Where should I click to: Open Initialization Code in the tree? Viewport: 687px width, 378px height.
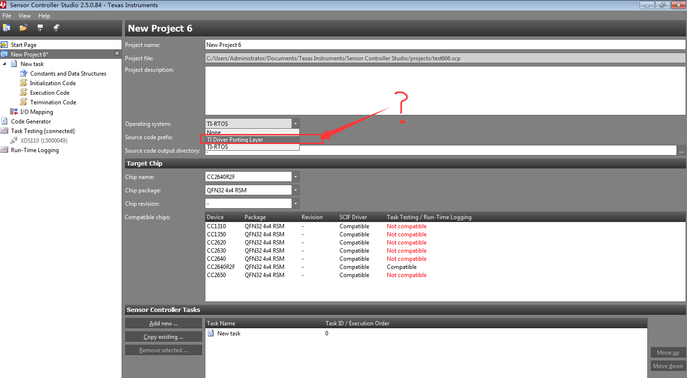(53, 83)
